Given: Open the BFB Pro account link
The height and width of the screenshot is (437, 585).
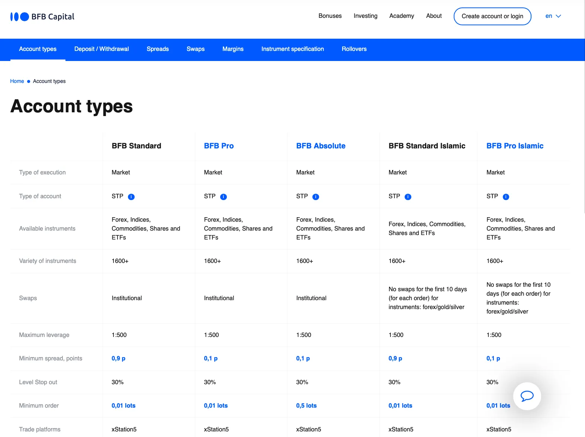Looking at the screenshot, I should click(x=219, y=146).
